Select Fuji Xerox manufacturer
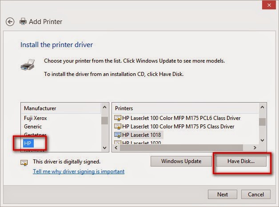279x207 pixels. (x=36, y=118)
